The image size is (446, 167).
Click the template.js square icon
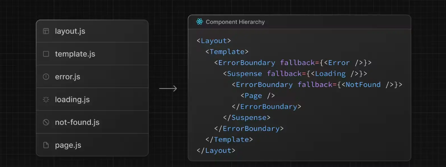[46, 54]
